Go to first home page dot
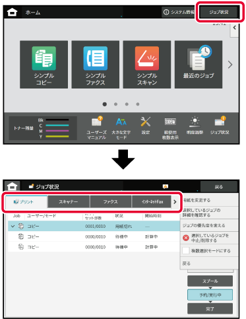The height and width of the screenshot is (319, 246). [x=105, y=104]
